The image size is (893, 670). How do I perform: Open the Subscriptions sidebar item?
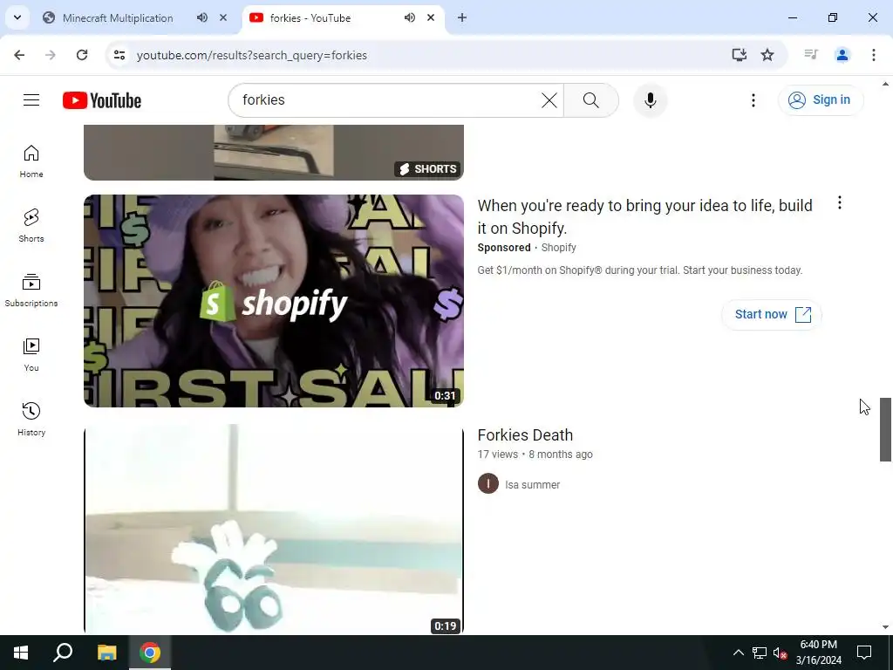[x=31, y=290]
